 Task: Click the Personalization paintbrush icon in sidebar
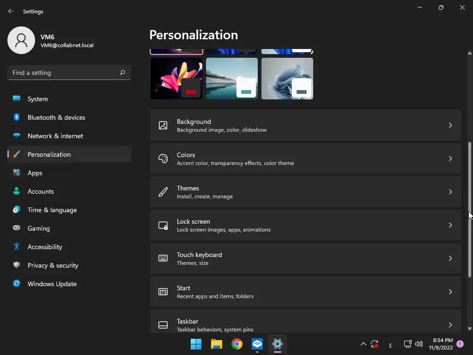(17, 154)
